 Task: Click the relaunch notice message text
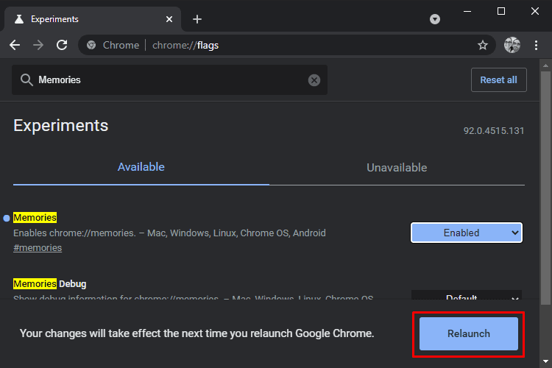(x=197, y=333)
